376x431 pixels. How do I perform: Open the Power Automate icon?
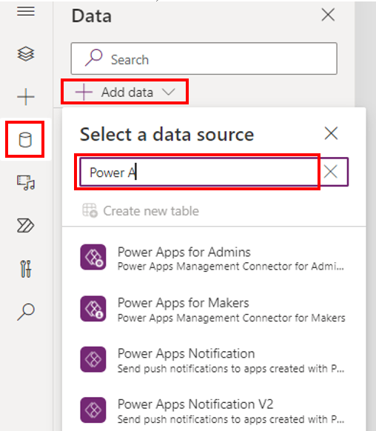26,226
